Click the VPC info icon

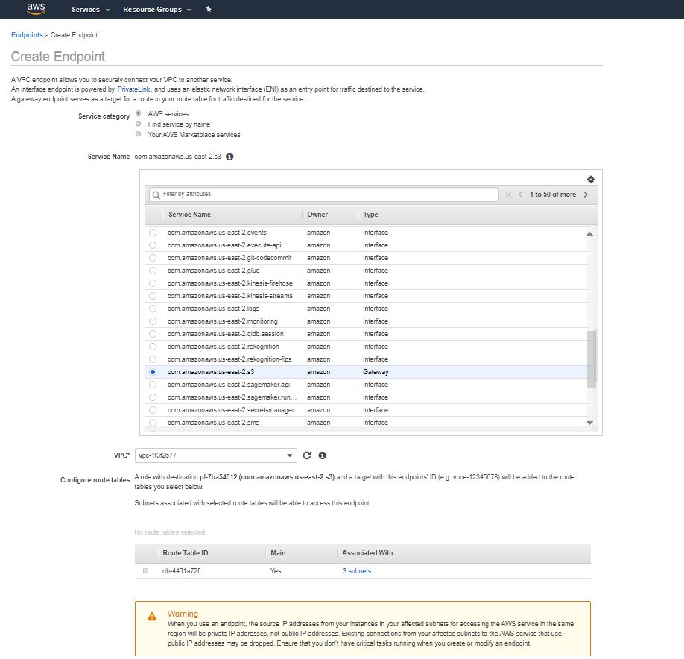pyautogui.click(x=321, y=455)
